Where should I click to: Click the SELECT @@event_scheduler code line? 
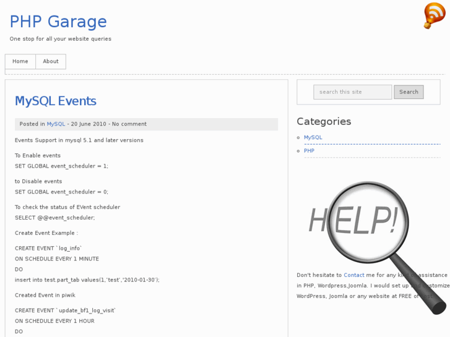[x=55, y=218]
